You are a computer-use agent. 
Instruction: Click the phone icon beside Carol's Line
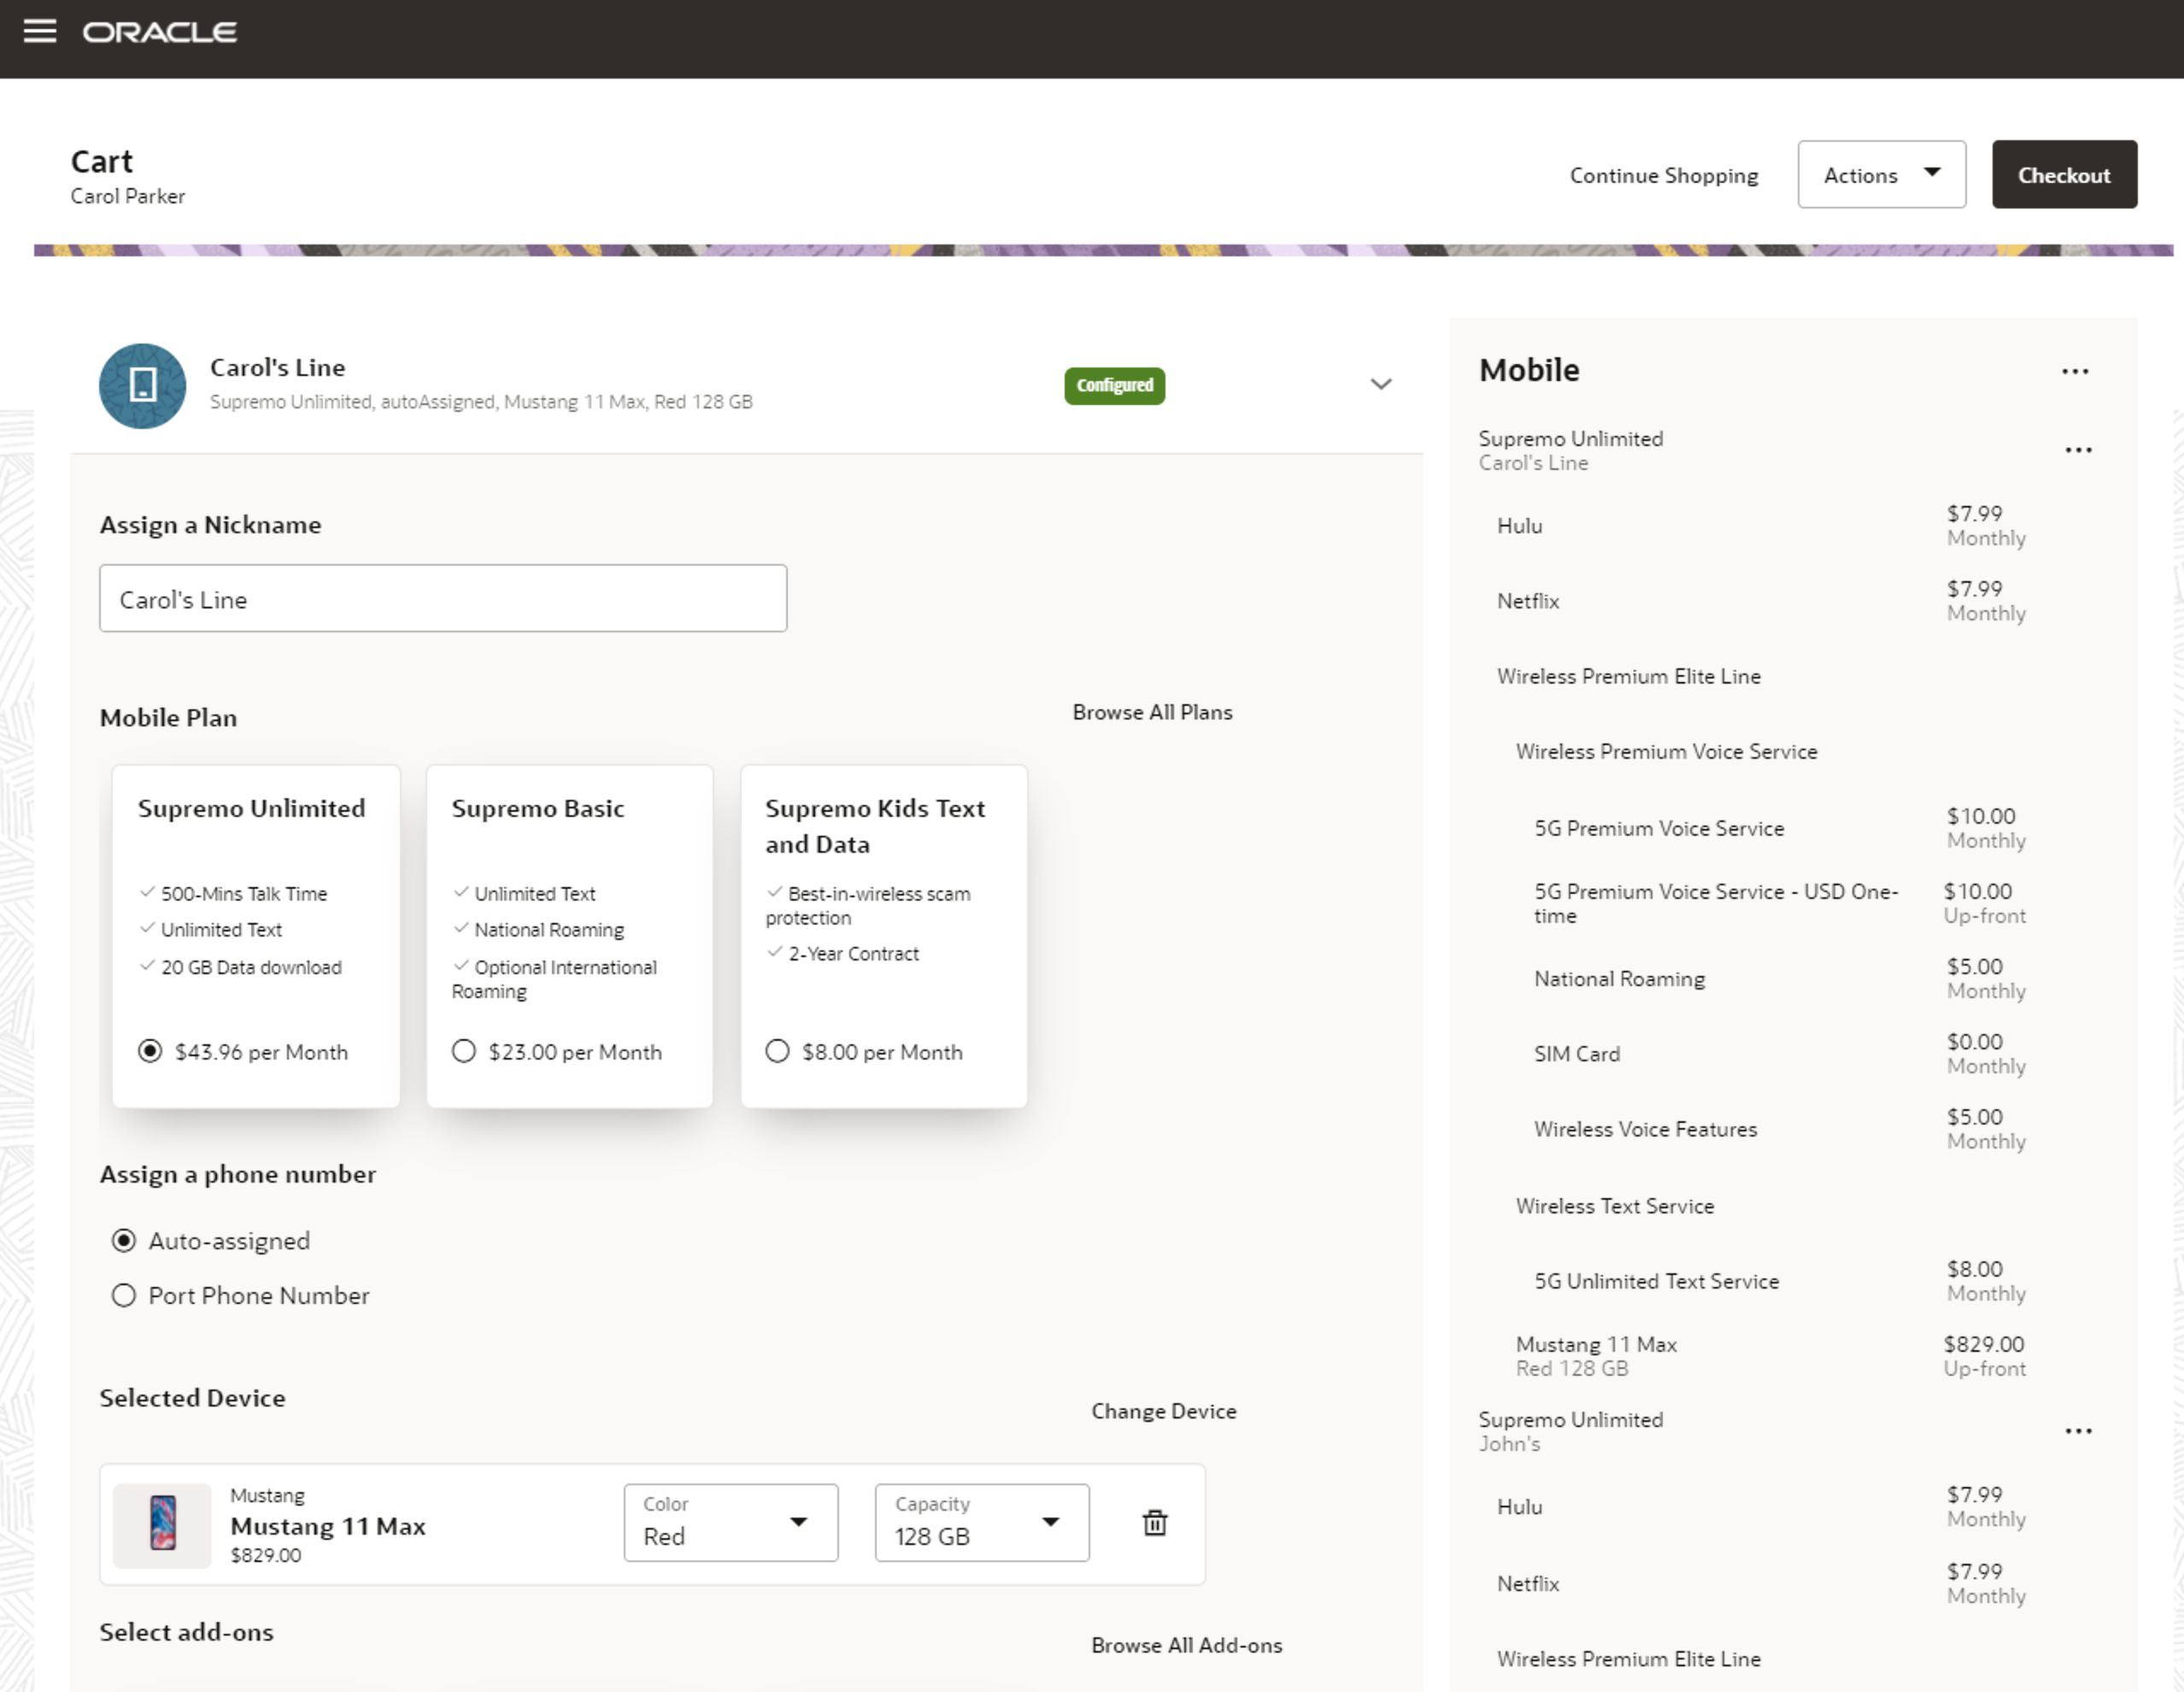tap(142, 385)
